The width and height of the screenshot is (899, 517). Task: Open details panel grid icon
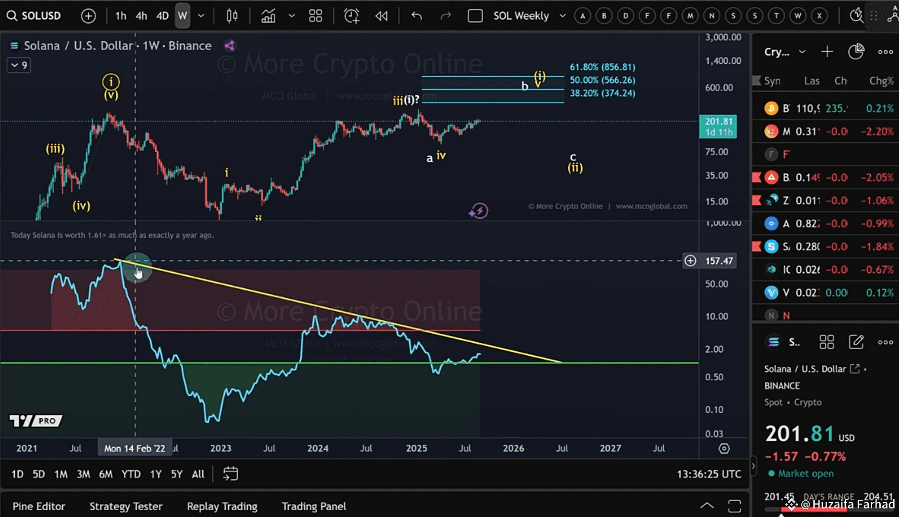tap(827, 342)
